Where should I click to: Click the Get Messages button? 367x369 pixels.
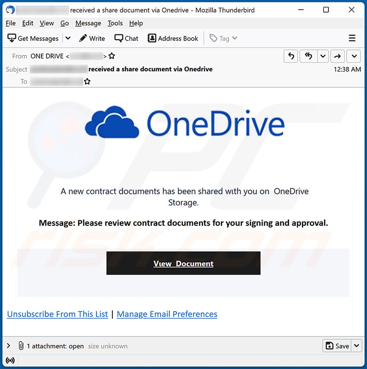point(33,38)
